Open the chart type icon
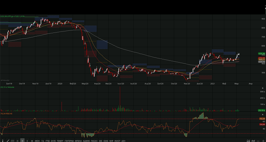 point(248,141)
